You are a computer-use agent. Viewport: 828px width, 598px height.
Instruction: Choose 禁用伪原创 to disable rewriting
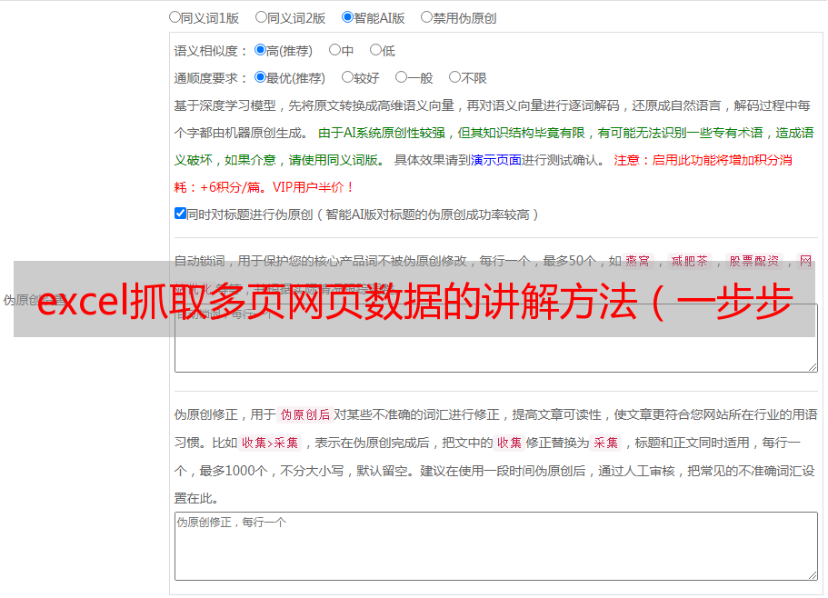(x=426, y=16)
